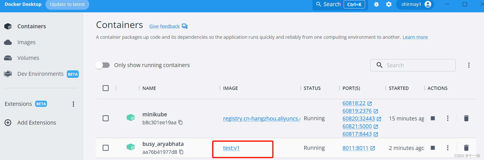Screen dimensions: 484x160
Task: Click external-link icon next to 60819:2376
Action: click(x=376, y=111)
